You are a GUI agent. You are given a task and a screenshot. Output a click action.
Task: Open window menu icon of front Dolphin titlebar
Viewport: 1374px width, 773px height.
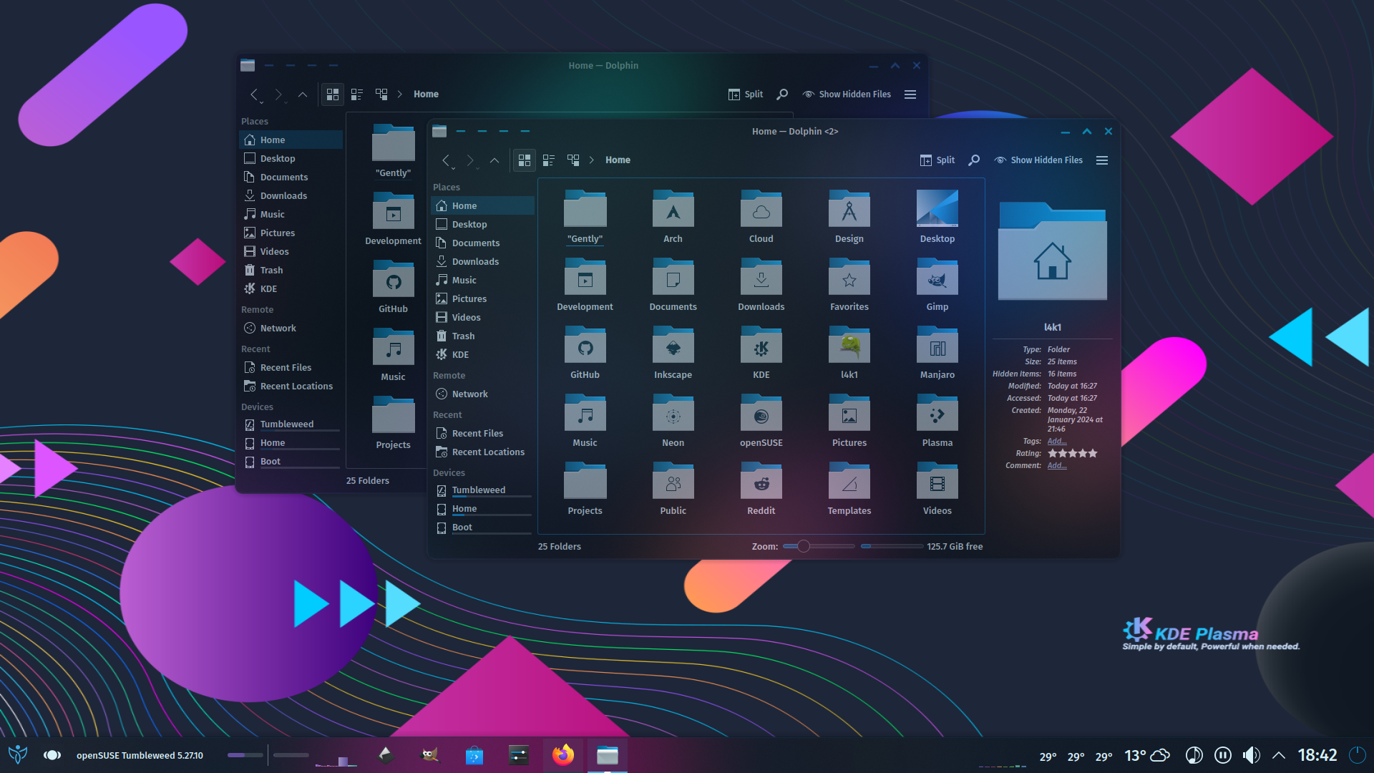tap(439, 132)
